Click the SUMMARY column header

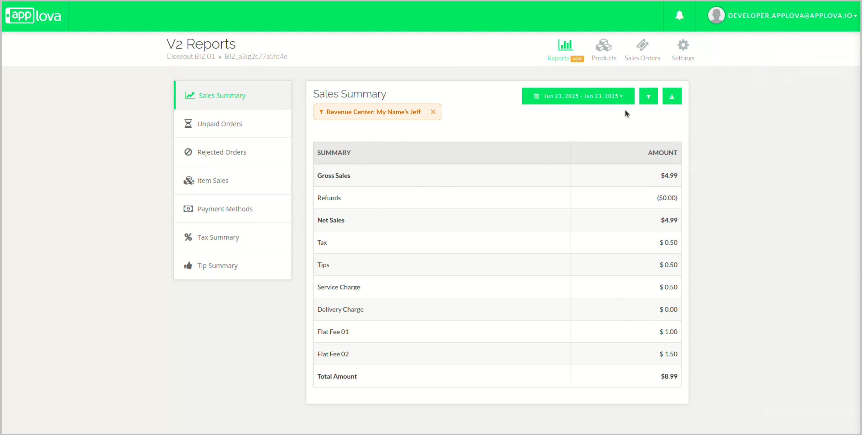(442, 153)
